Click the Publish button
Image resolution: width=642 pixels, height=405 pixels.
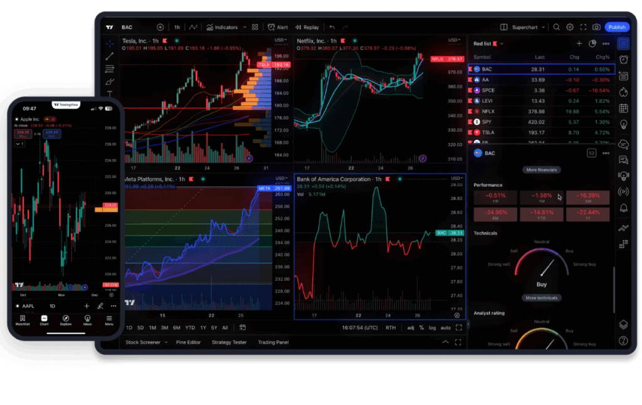tap(617, 28)
